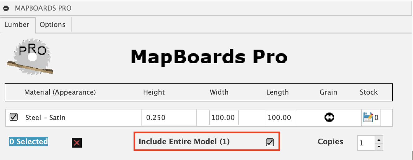Click the MapBoards Pro saw blade logo
The width and height of the screenshot is (413, 160).
[30, 56]
